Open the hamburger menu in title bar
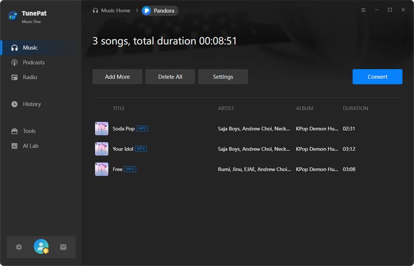Viewport: 414px width, 266px height. (x=363, y=10)
